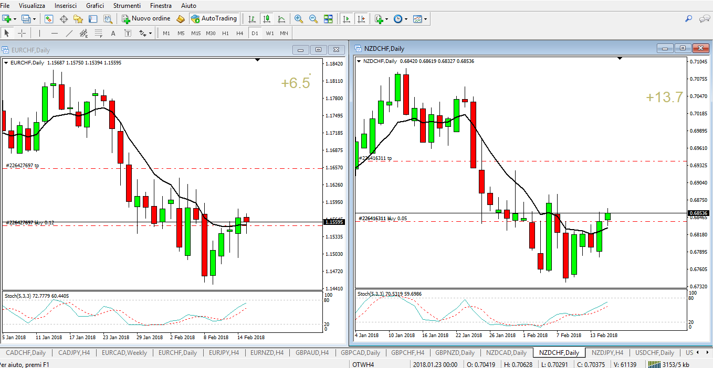Screen dimensions: 713x368
Task: Toggle chart shift from right edge
Action: 361,19
